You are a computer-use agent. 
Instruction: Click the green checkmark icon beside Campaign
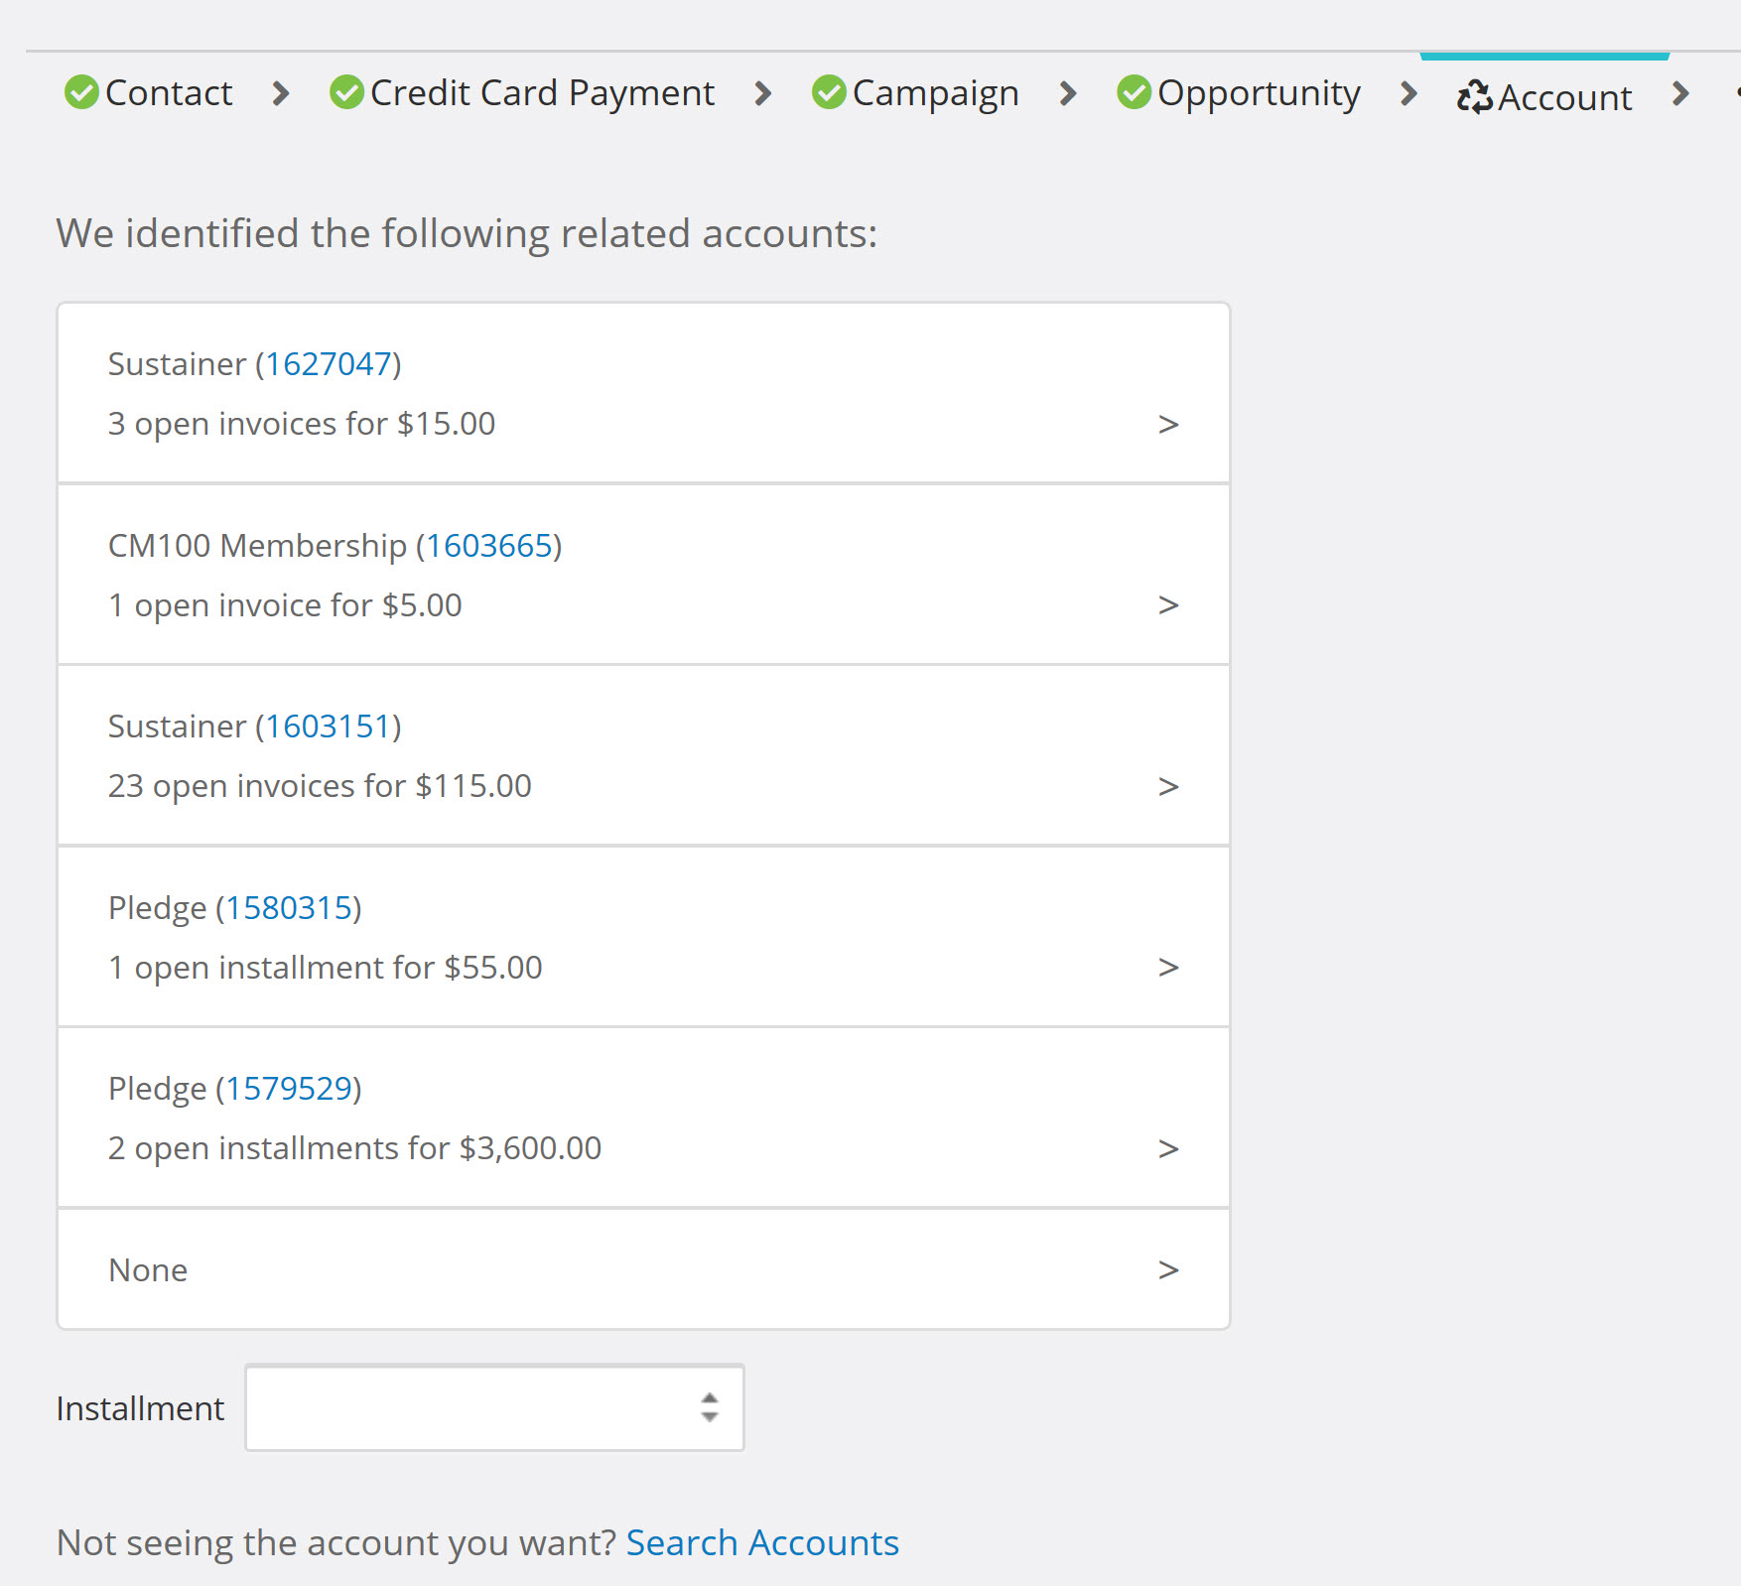[x=829, y=92]
